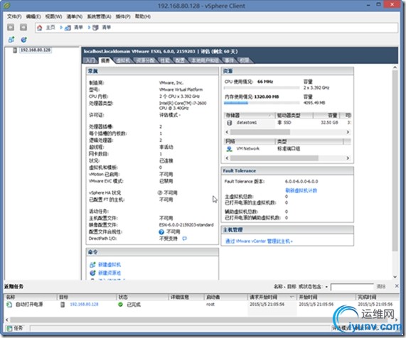Click the 状态 column header in recent tasks
The image size is (406, 338).
[142, 297]
